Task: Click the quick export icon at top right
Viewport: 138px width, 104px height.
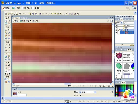Action: [134, 8]
